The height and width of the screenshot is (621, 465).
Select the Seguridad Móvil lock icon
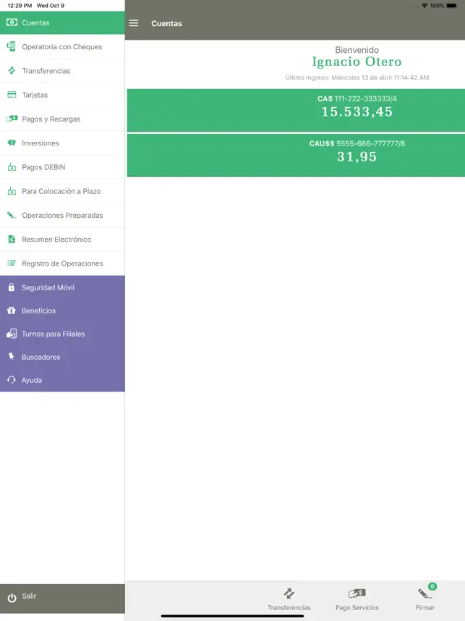click(11, 287)
